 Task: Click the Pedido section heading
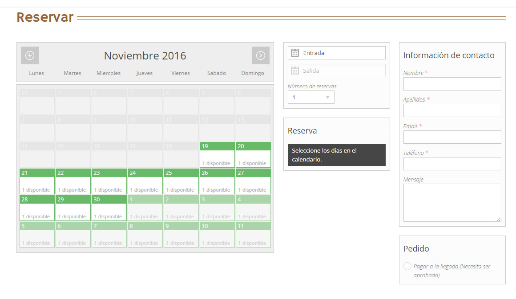(x=416, y=248)
